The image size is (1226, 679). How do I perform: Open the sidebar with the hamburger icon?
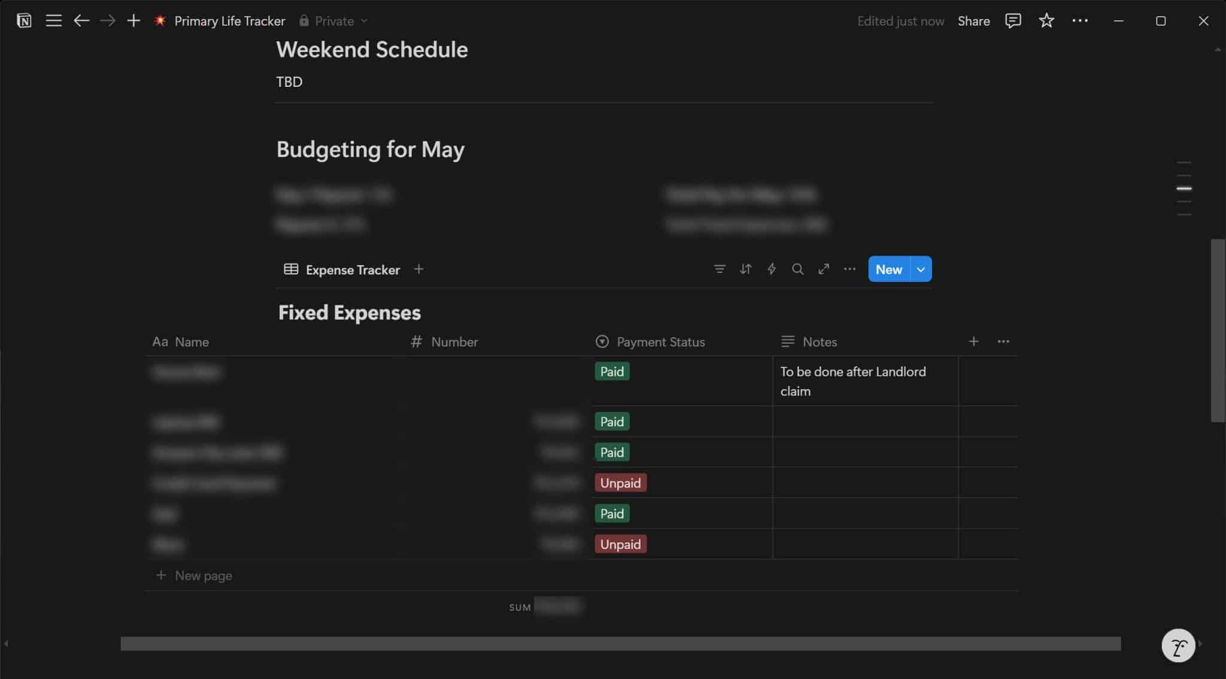pyautogui.click(x=53, y=20)
